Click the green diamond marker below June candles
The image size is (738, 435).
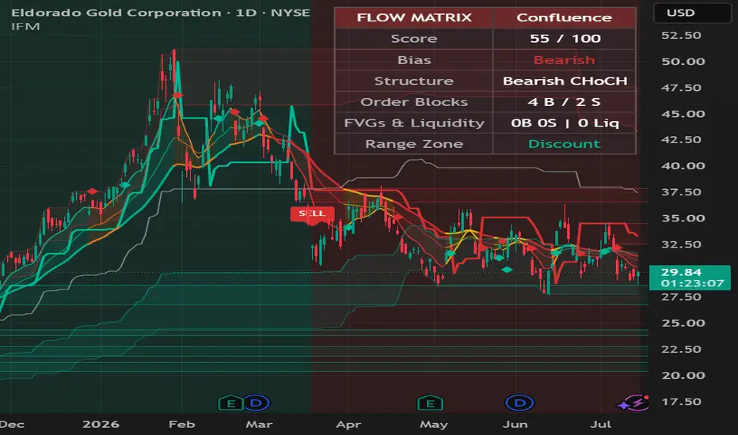[x=507, y=270]
